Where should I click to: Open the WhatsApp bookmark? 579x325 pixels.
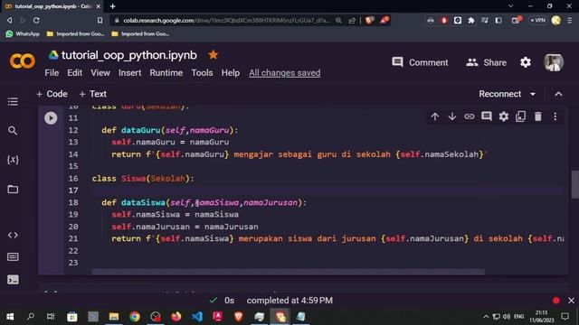coord(23,34)
